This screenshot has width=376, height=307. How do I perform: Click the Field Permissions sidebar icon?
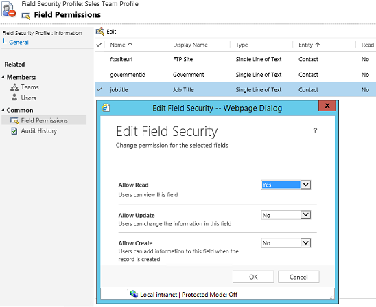[x=14, y=120]
